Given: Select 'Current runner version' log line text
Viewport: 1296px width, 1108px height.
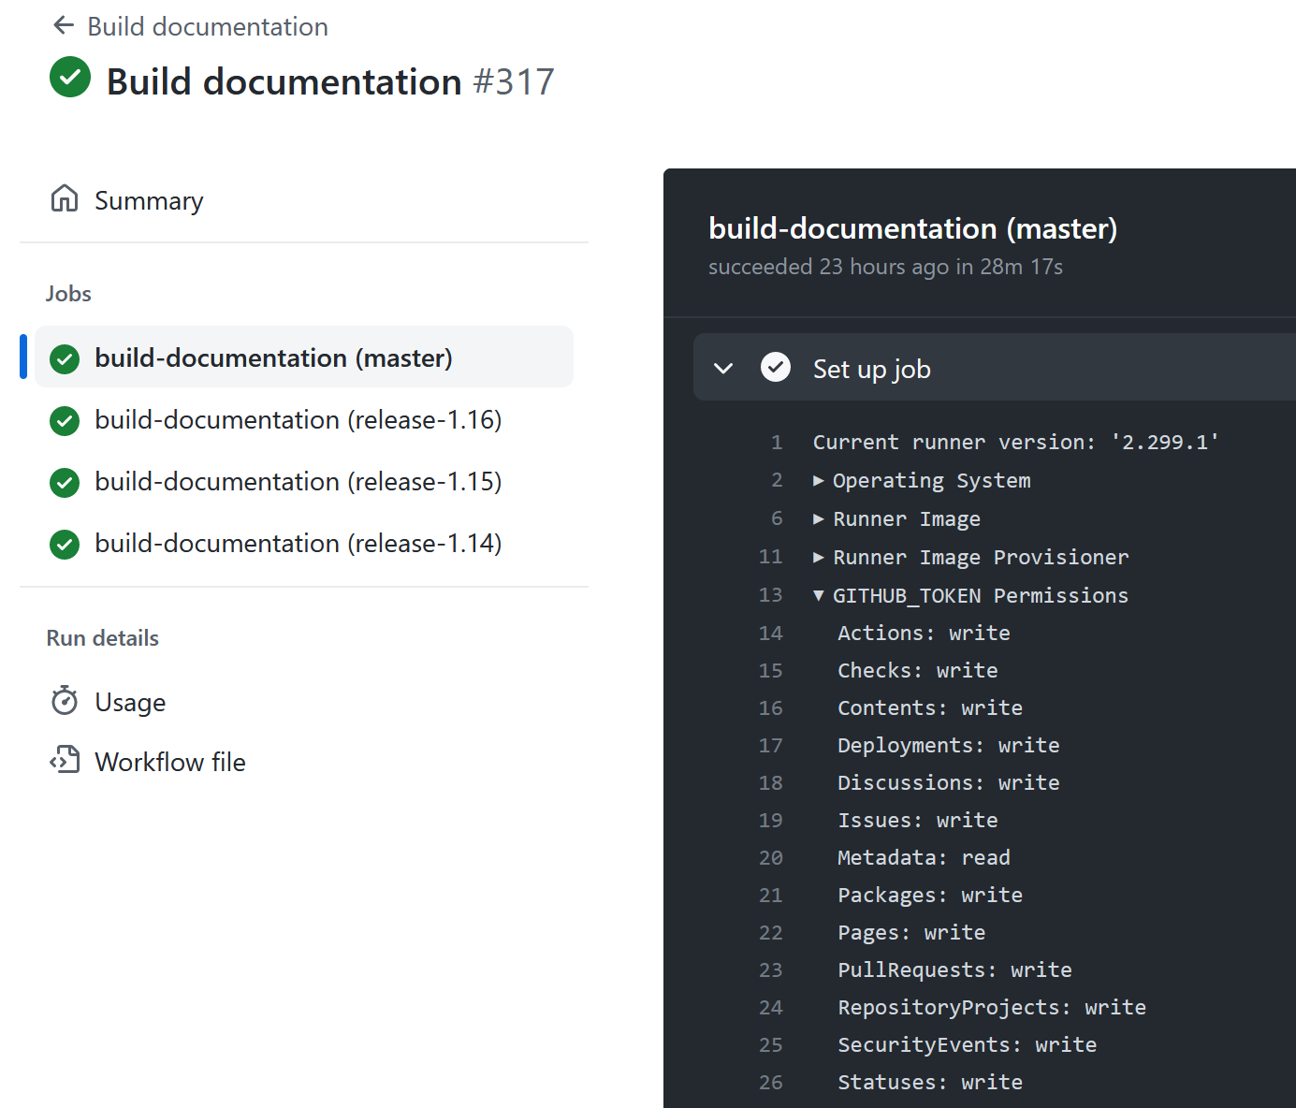Looking at the screenshot, I should 1016,442.
